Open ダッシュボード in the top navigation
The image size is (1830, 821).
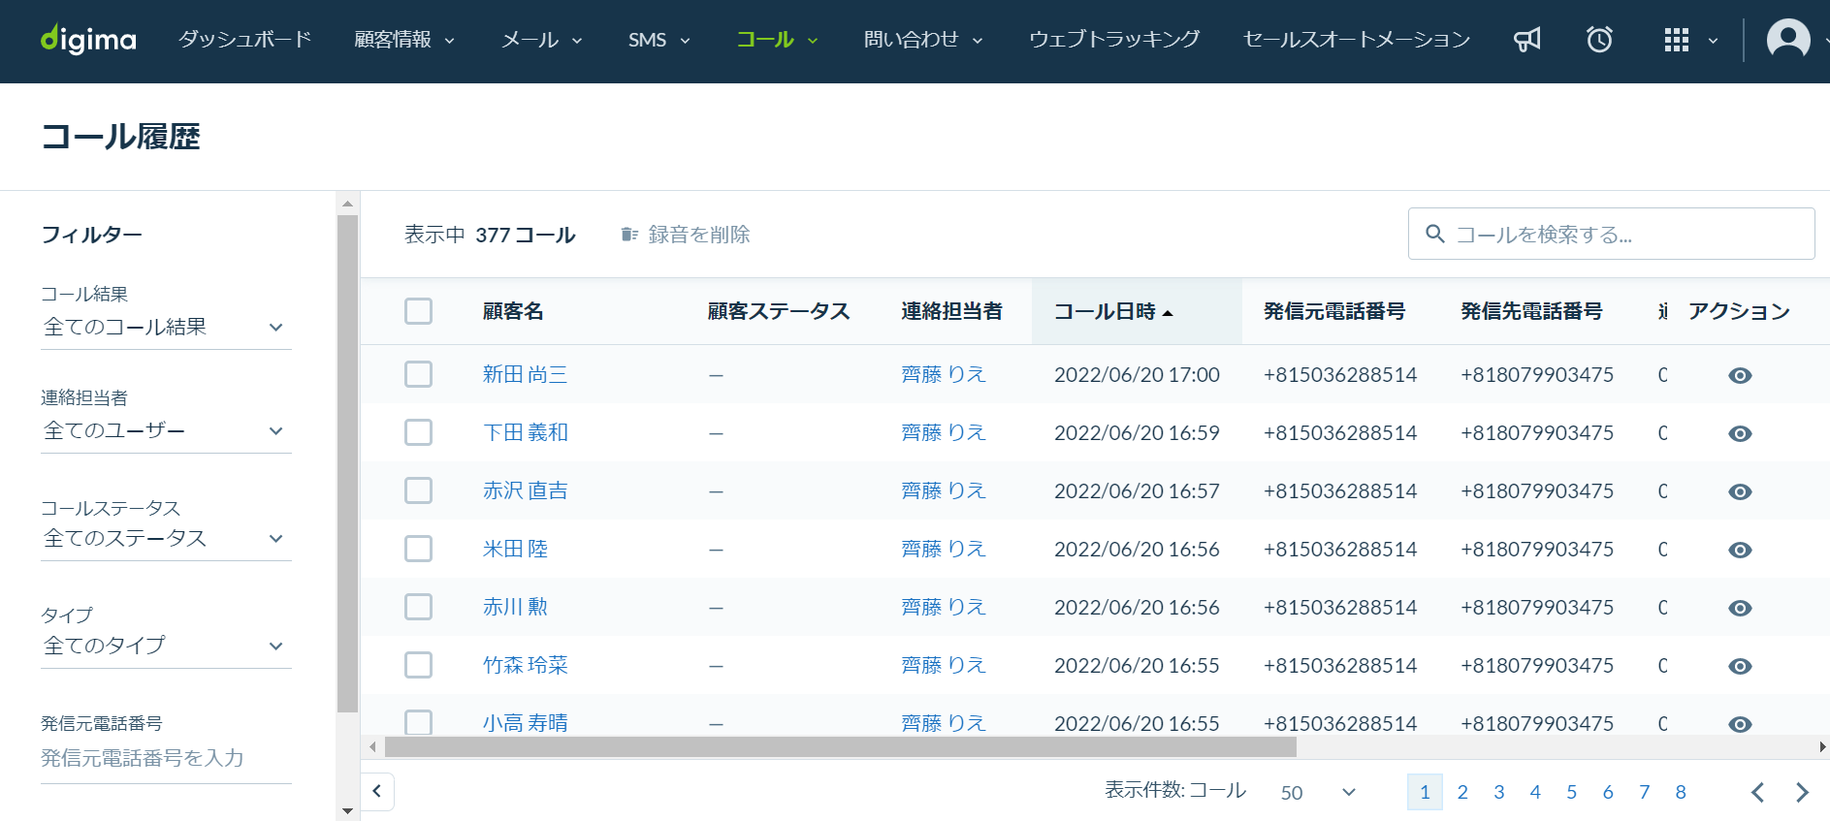pyautogui.click(x=245, y=40)
